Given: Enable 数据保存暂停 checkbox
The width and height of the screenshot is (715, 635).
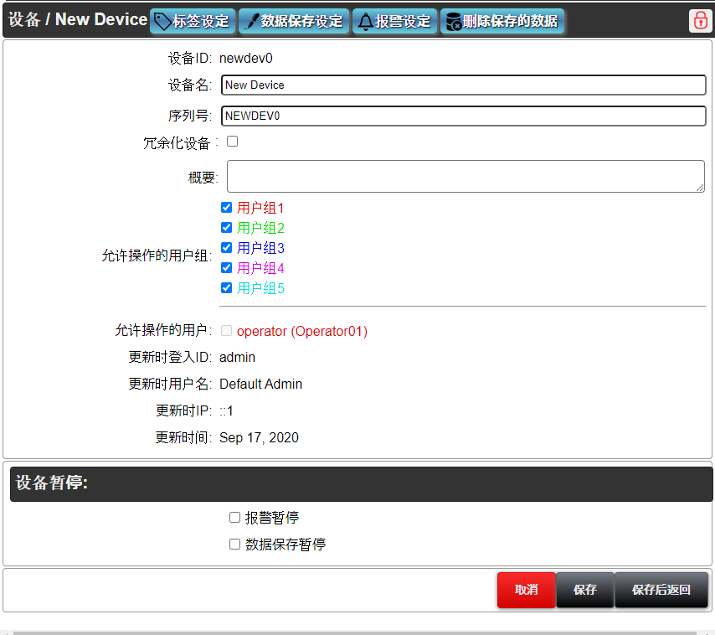Looking at the screenshot, I should tap(235, 545).
